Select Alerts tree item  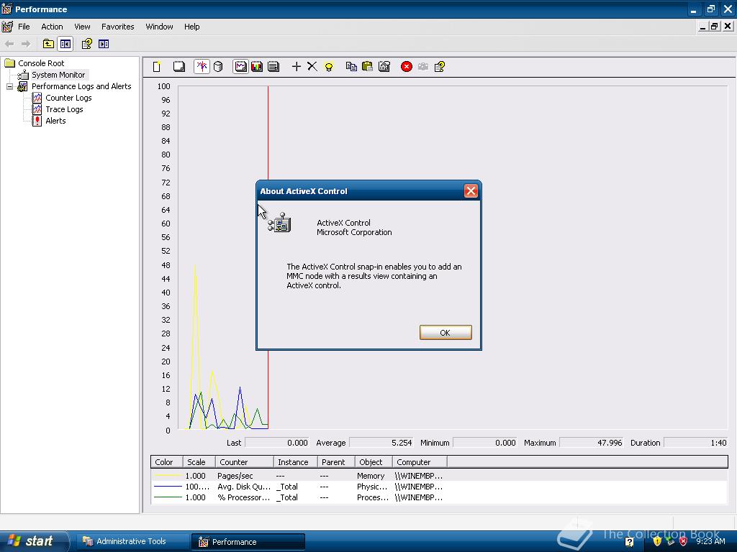(x=55, y=121)
